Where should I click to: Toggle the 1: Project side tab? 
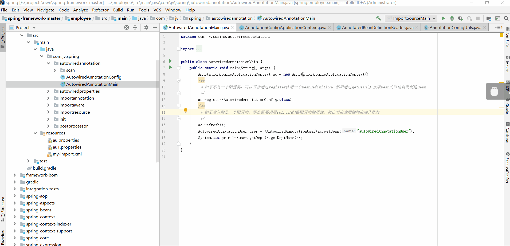point(3,38)
